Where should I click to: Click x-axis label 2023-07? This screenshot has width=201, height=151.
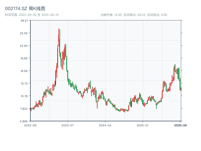68,125
